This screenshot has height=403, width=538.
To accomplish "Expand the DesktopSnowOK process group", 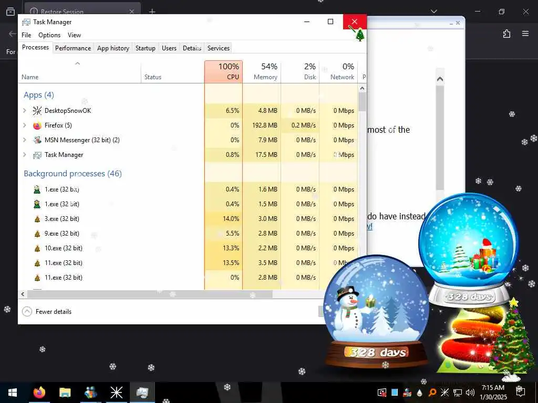I will coord(25,111).
